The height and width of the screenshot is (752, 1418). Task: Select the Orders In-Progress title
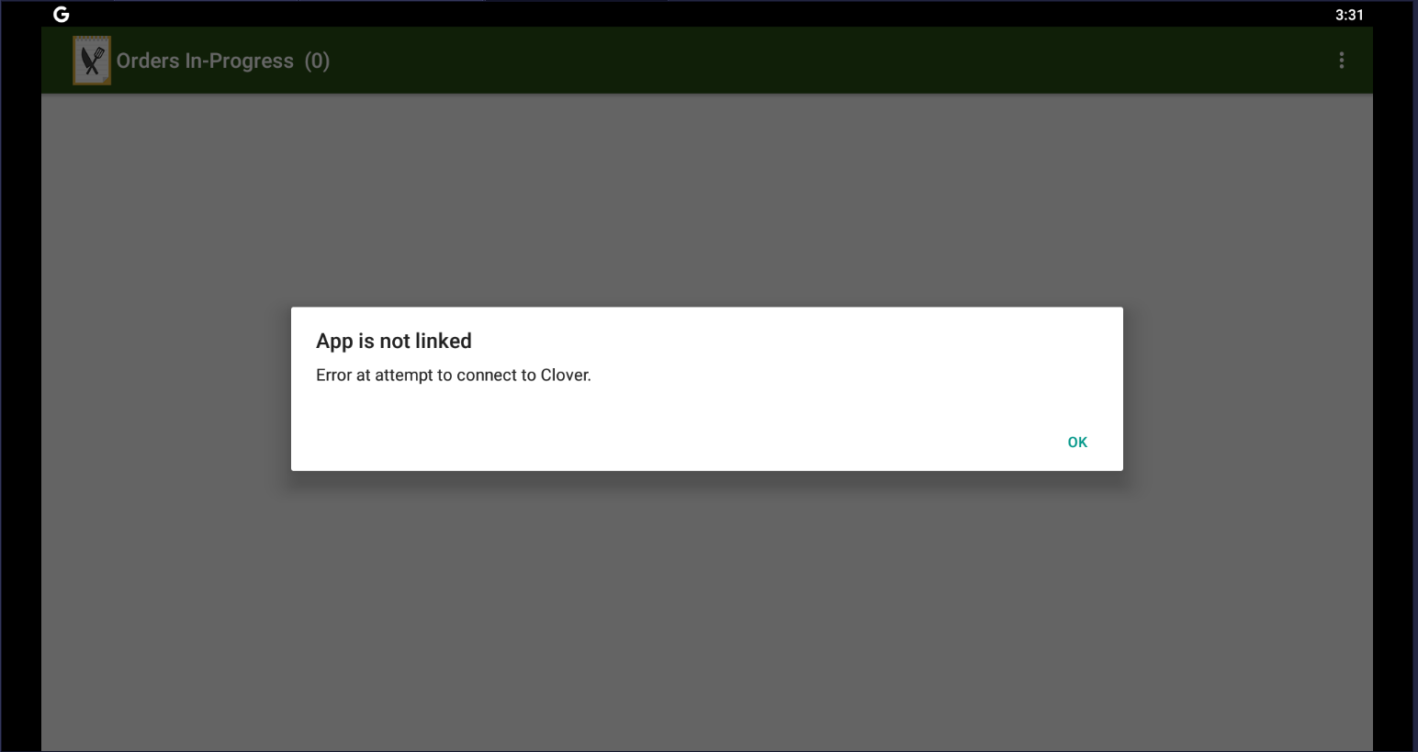(205, 61)
